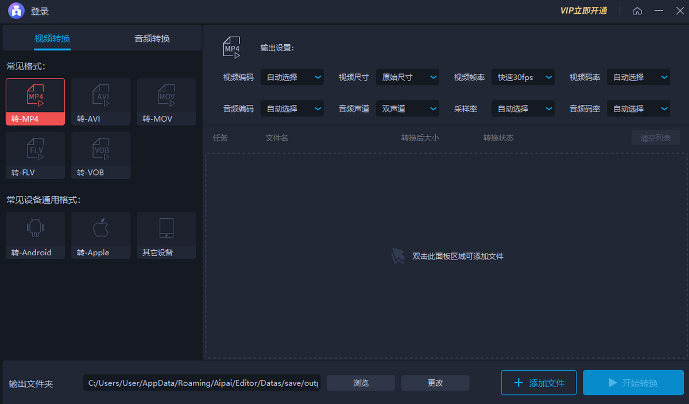Click the app logo avatar icon
This screenshot has width=689, height=404.
click(x=16, y=11)
